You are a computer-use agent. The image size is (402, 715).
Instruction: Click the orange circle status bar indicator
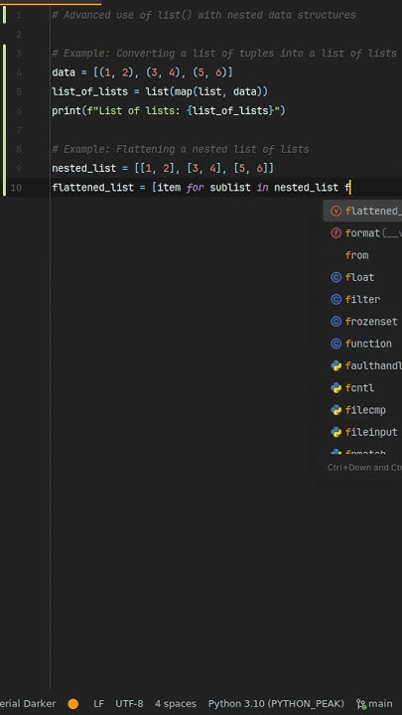tap(72, 704)
